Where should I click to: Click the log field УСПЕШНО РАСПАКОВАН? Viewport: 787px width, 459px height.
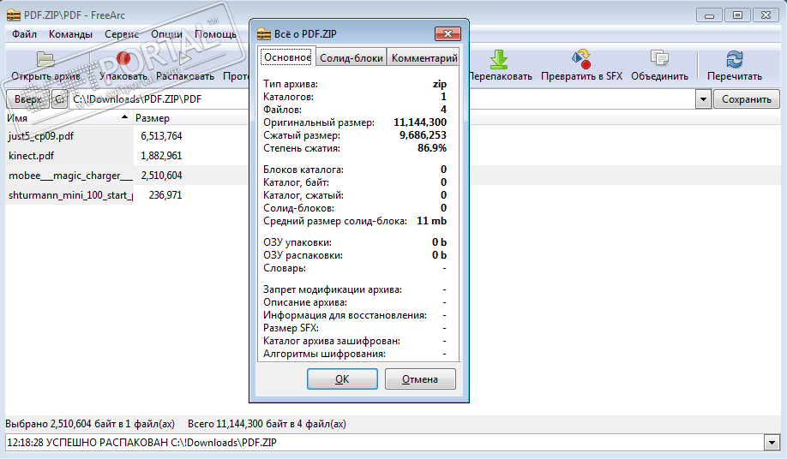[384, 443]
